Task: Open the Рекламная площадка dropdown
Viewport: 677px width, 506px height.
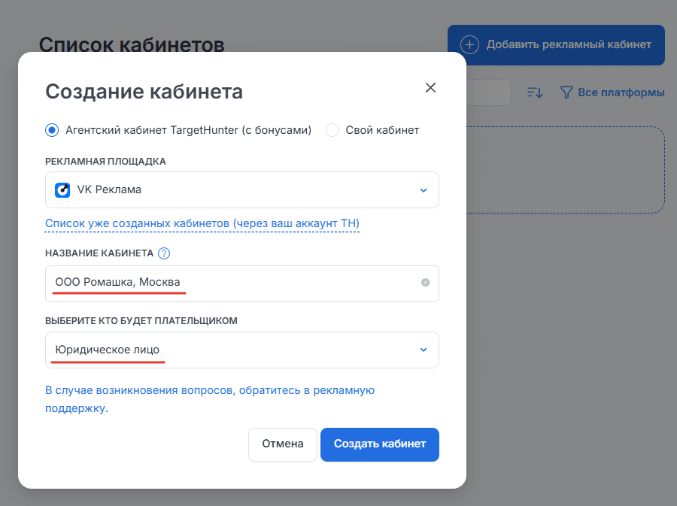Action: (241, 189)
